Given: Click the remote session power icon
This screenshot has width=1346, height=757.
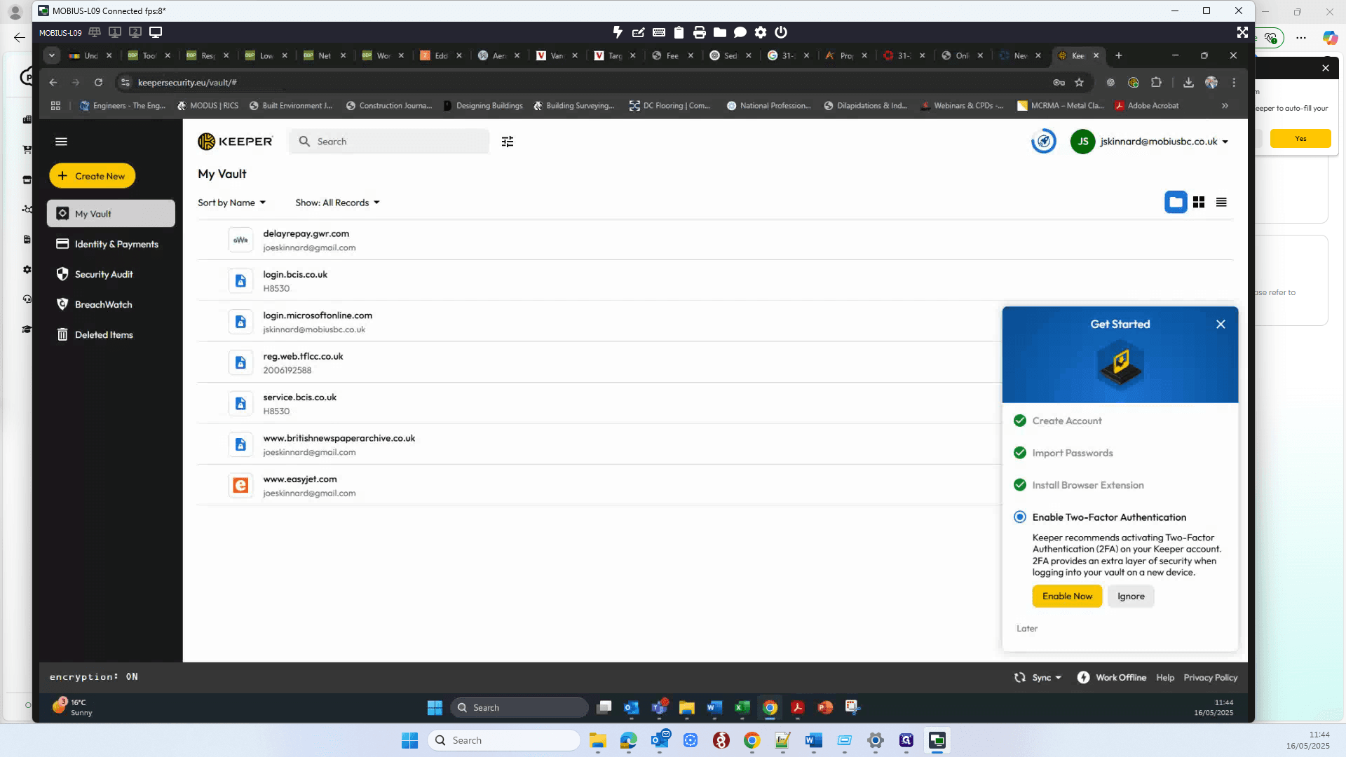Looking at the screenshot, I should (x=781, y=32).
